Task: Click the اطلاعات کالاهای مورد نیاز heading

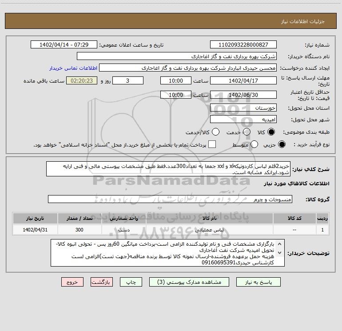Action: point(296,183)
